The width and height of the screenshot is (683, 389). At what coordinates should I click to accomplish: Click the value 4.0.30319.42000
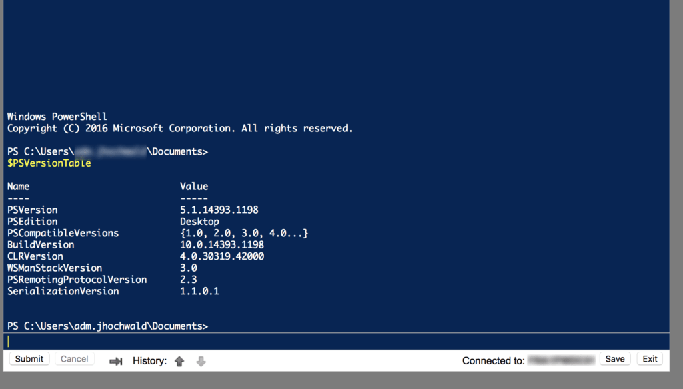(x=221, y=256)
